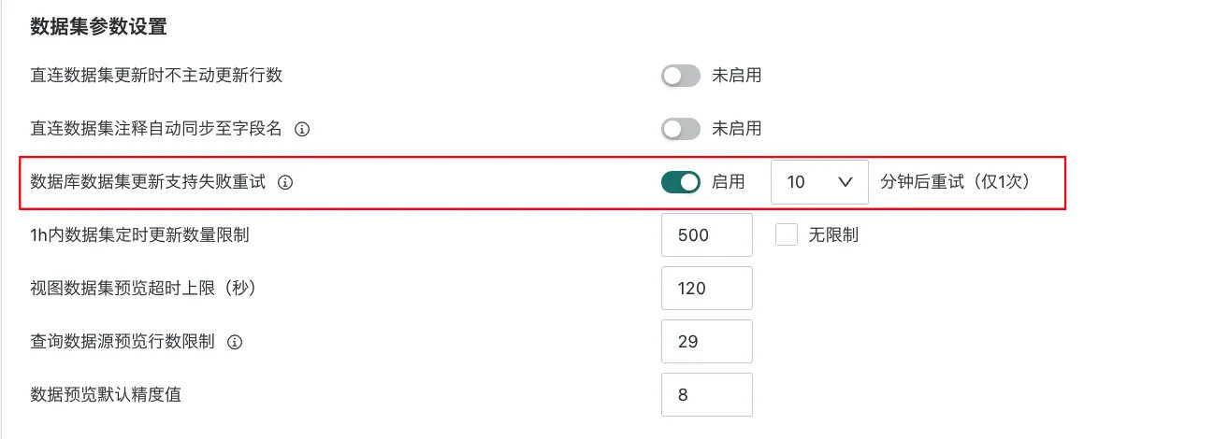Click the 直连数据集更新时不主动更新行数 label text
1214x439 pixels.
156,76
